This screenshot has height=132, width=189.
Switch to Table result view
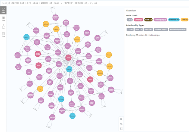[3, 19]
